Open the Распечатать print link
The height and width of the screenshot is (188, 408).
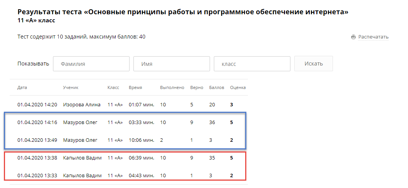click(374, 37)
